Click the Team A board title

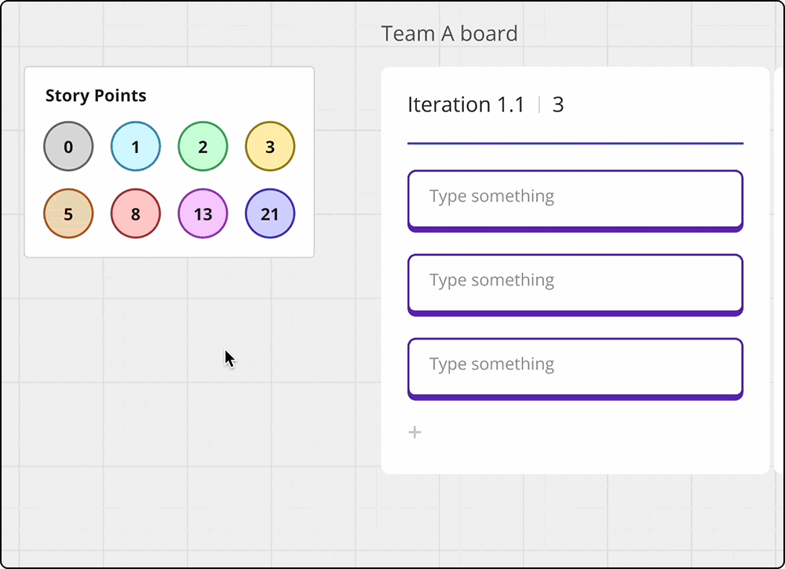pyautogui.click(x=449, y=34)
